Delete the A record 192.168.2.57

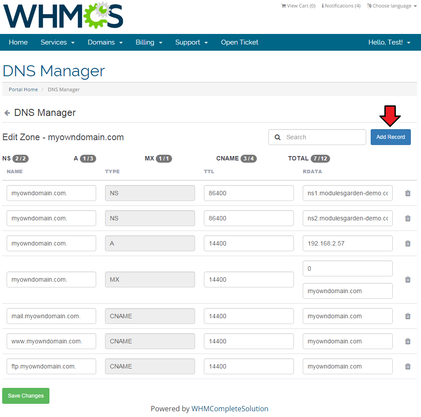[x=408, y=243]
